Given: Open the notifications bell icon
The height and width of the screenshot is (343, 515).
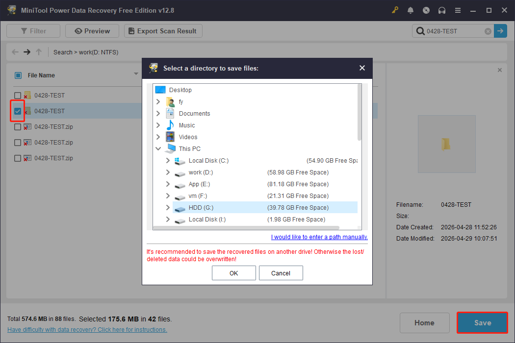Looking at the screenshot, I should (x=411, y=10).
